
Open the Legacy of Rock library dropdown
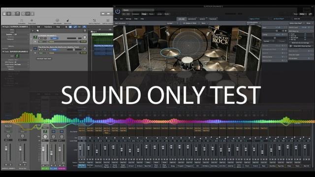click(259, 19)
